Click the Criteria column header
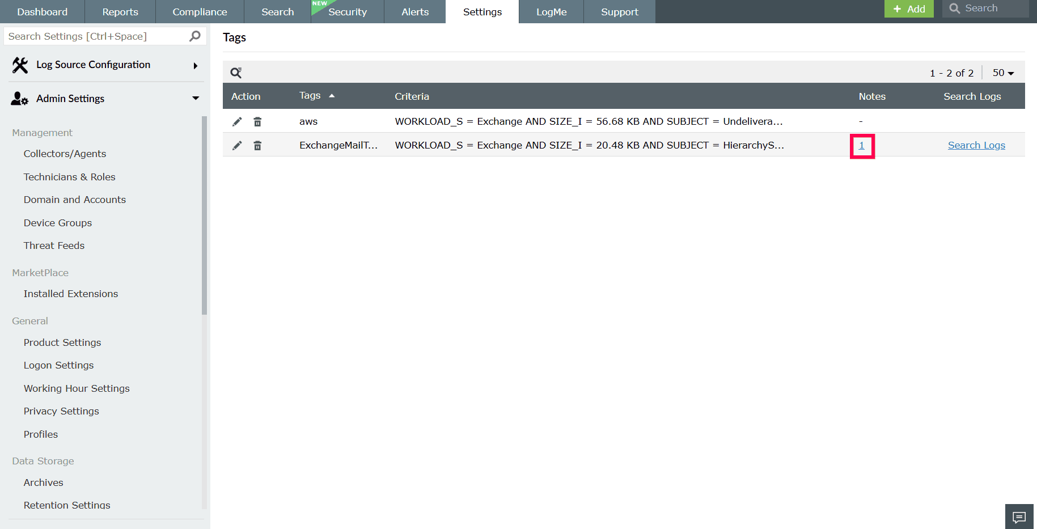This screenshot has width=1037, height=529. click(412, 96)
